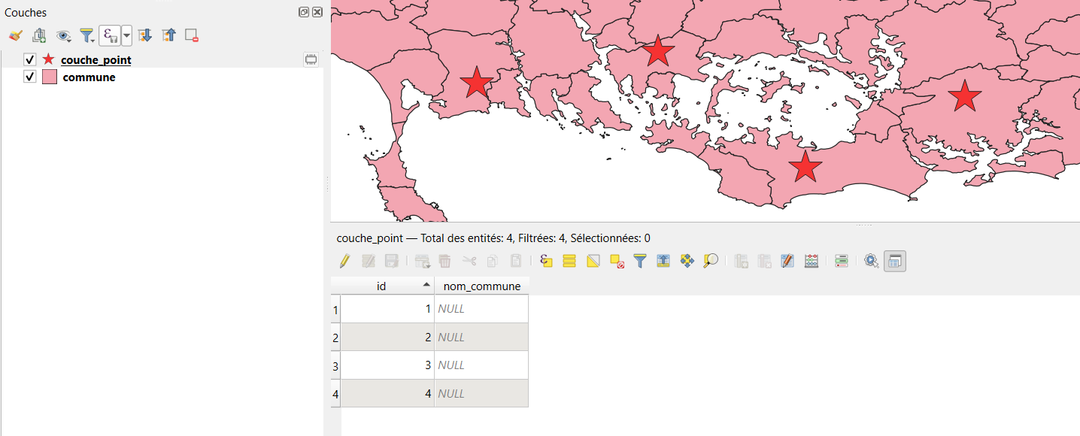
Task: Click the red star symbol of couche_point
Action: (x=49, y=59)
